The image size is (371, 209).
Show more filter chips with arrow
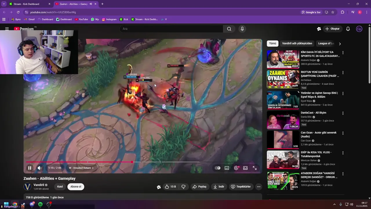click(x=340, y=44)
